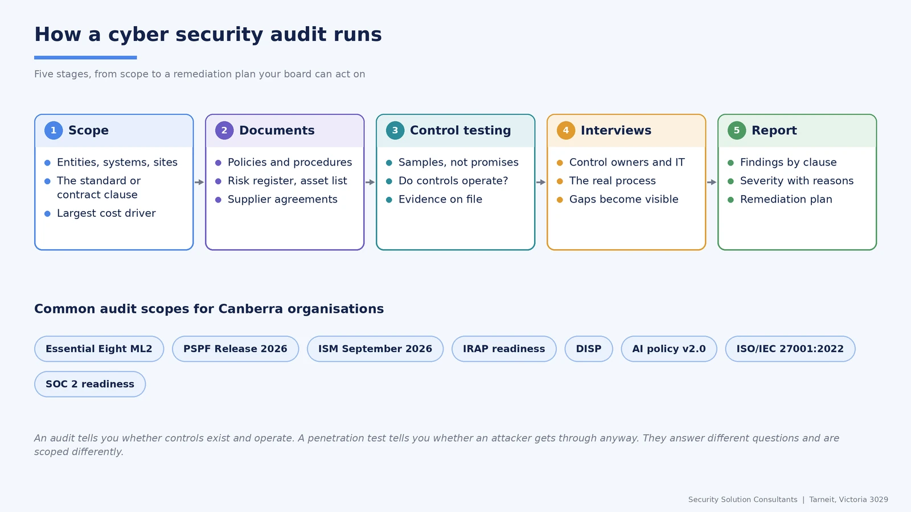Pick the SOC 2 readiness chip
Image resolution: width=911 pixels, height=512 pixels.
pyautogui.click(x=90, y=384)
